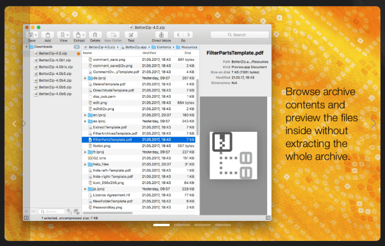Select the hide-left-Template.pdf file

(x=138, y=170)
